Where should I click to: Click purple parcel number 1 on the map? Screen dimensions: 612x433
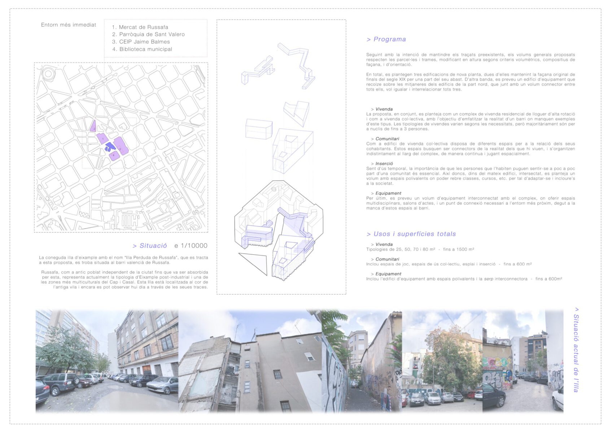(x=102, y=138)
